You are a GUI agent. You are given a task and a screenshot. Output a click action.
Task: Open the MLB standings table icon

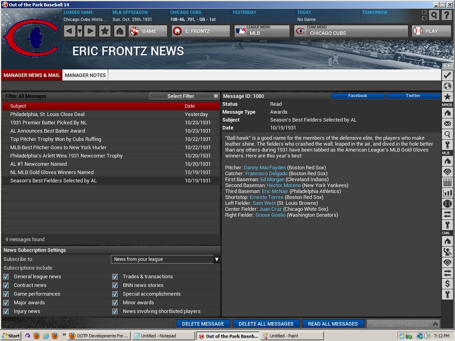coord(447,182)
